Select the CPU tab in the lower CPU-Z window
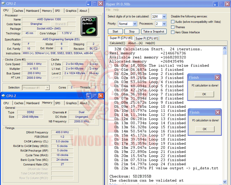 pos(6,103)
